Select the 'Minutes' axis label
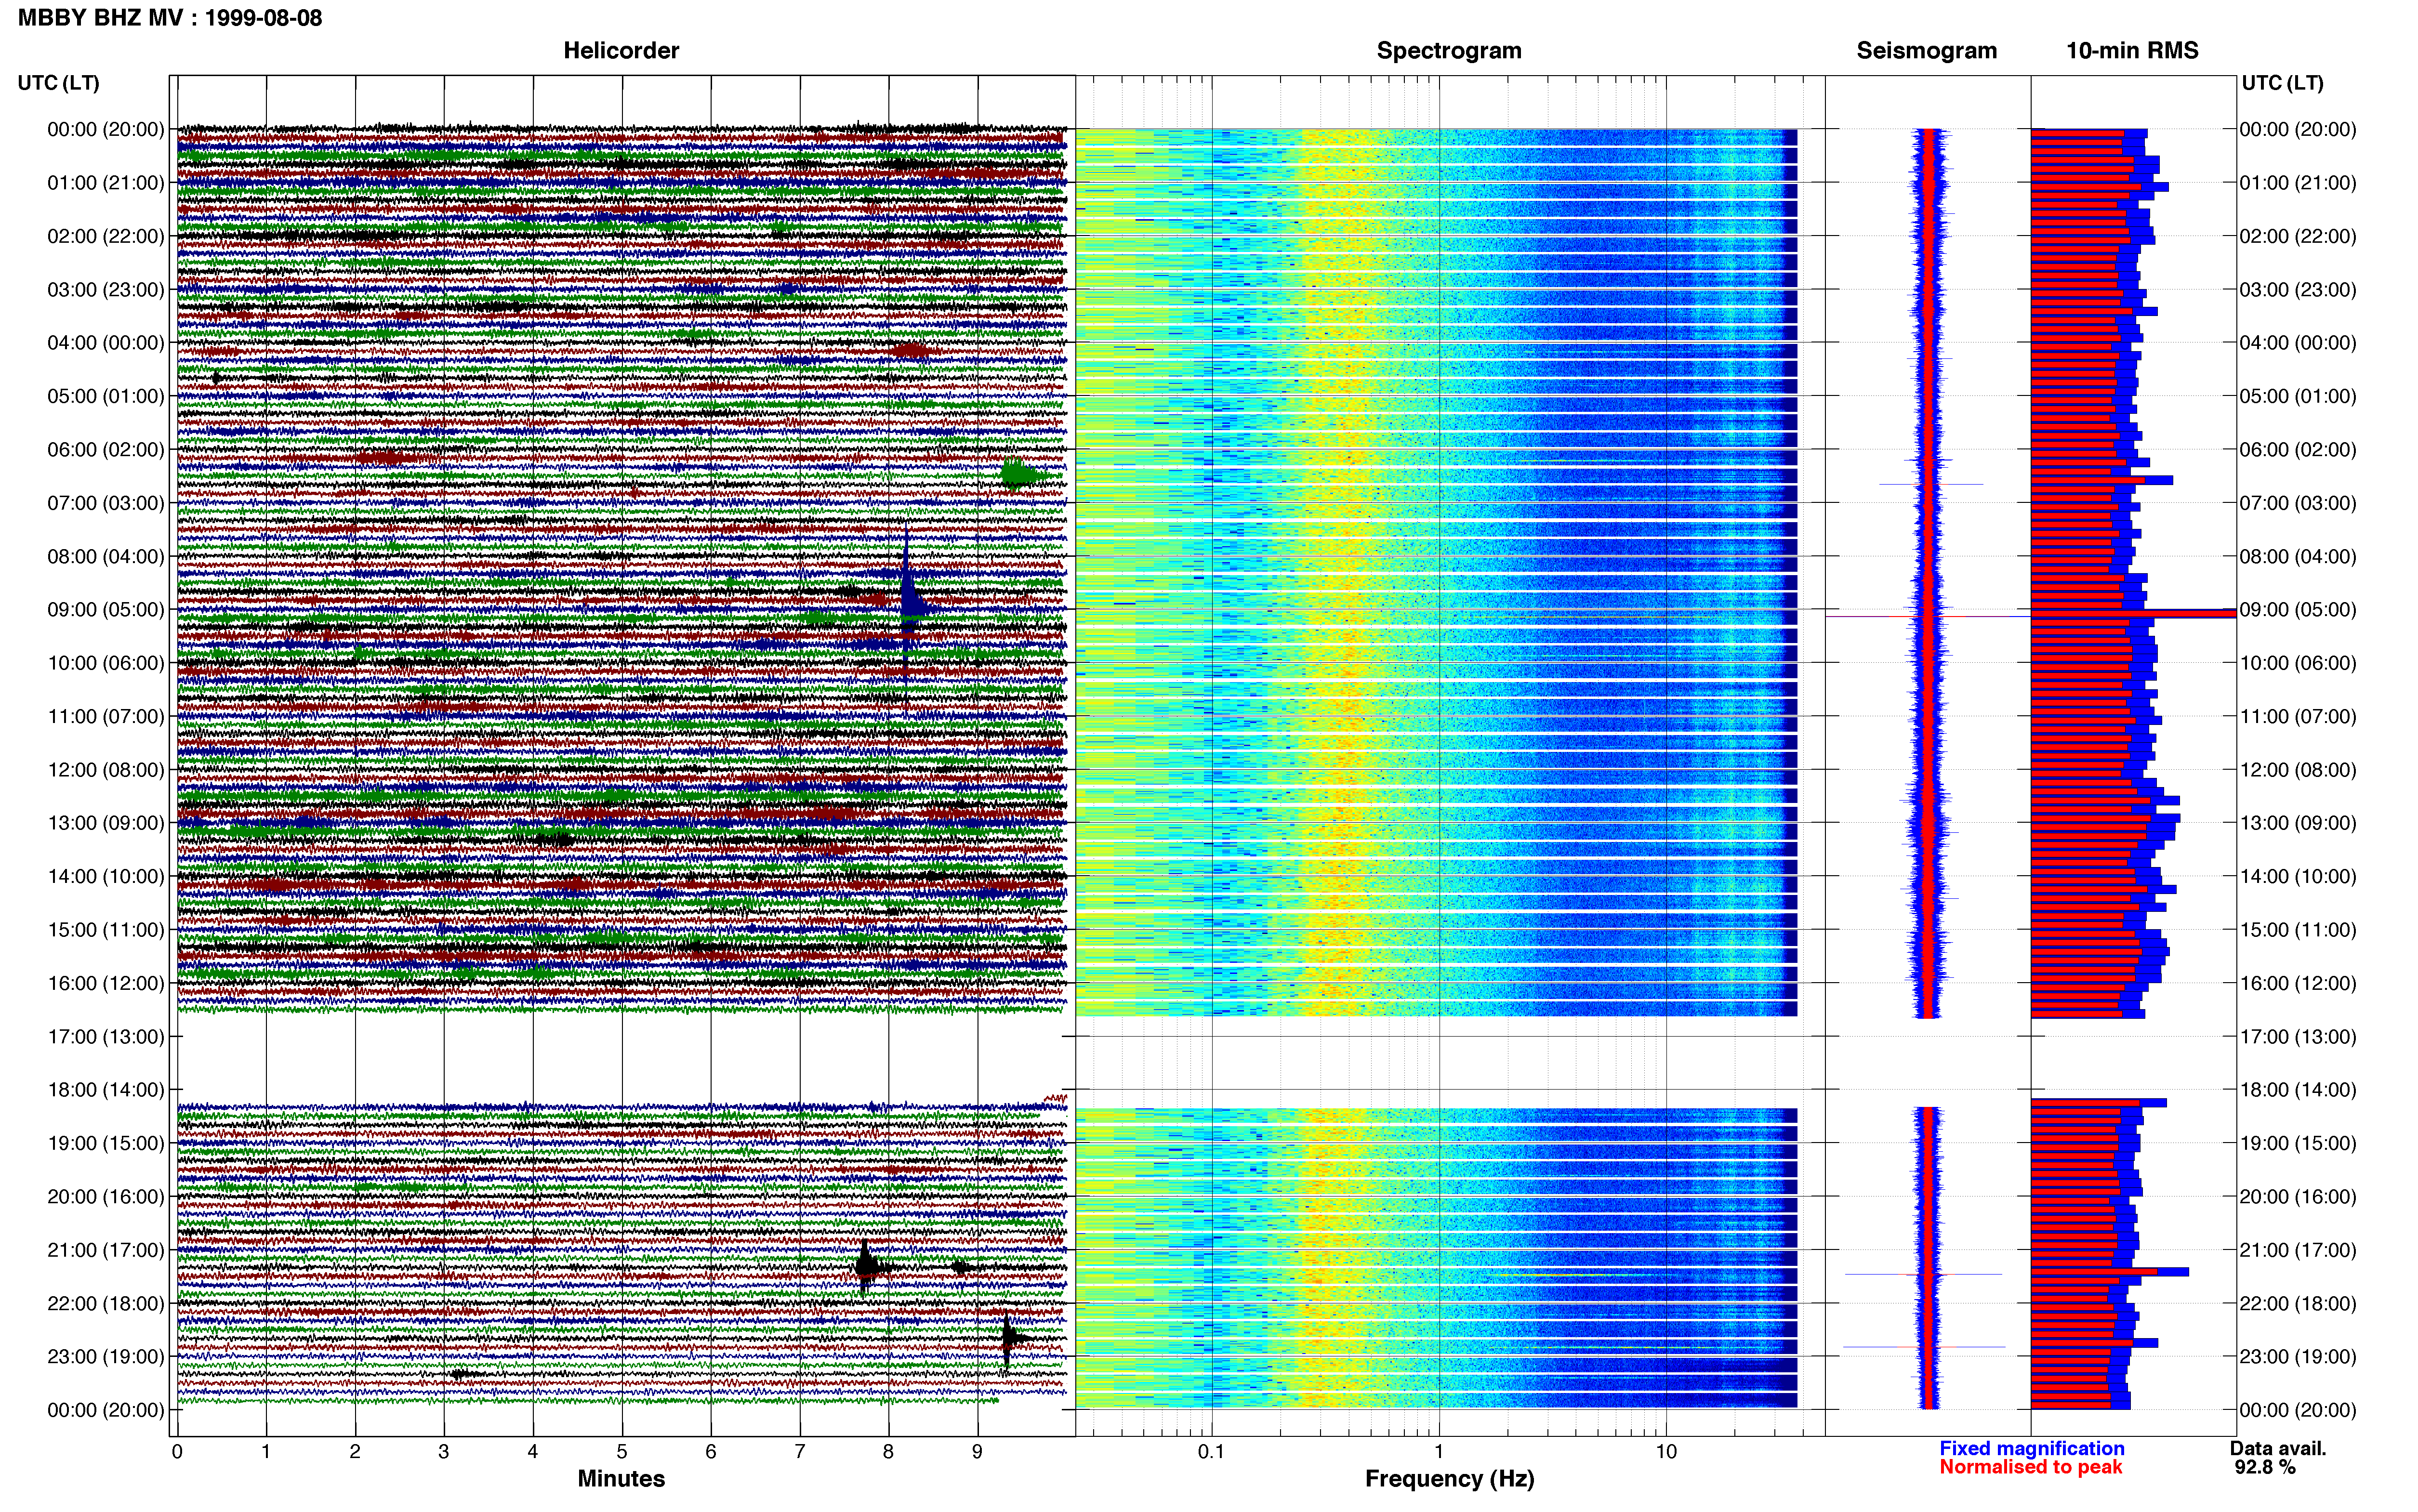This screenshot has width=2418, height=1512. coord(621,1478)
